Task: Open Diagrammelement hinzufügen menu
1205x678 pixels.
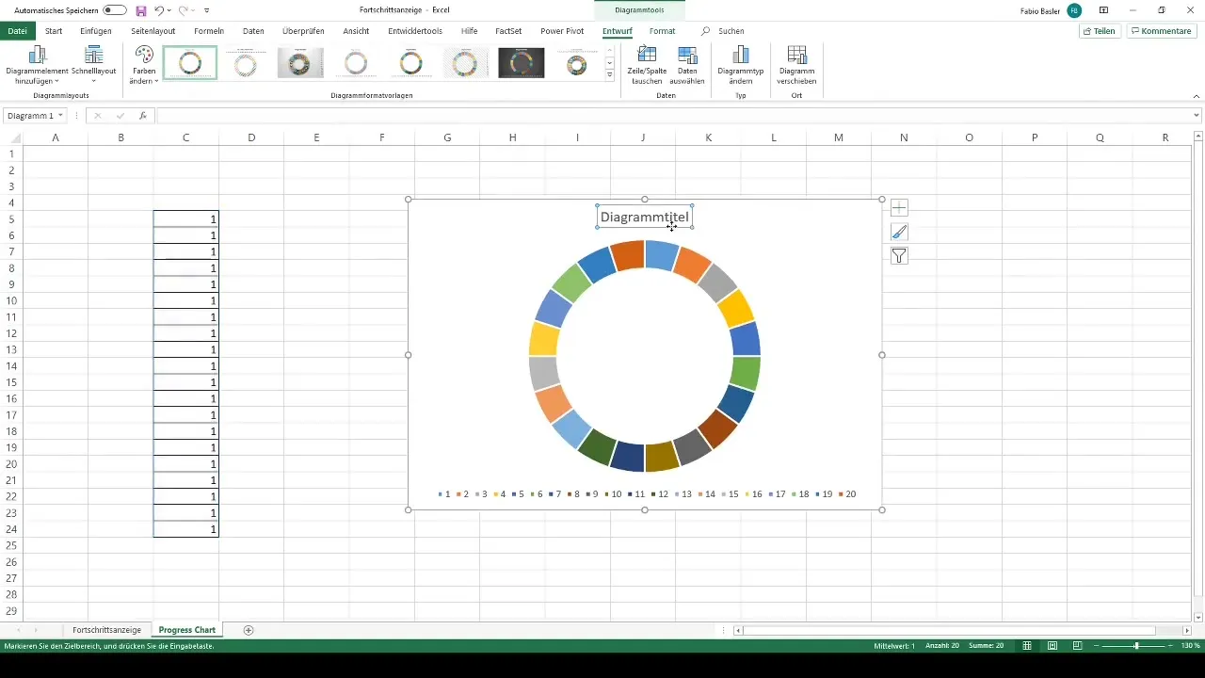Action: tap(38, 65)
